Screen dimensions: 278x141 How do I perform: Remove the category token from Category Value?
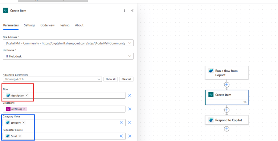24,123
